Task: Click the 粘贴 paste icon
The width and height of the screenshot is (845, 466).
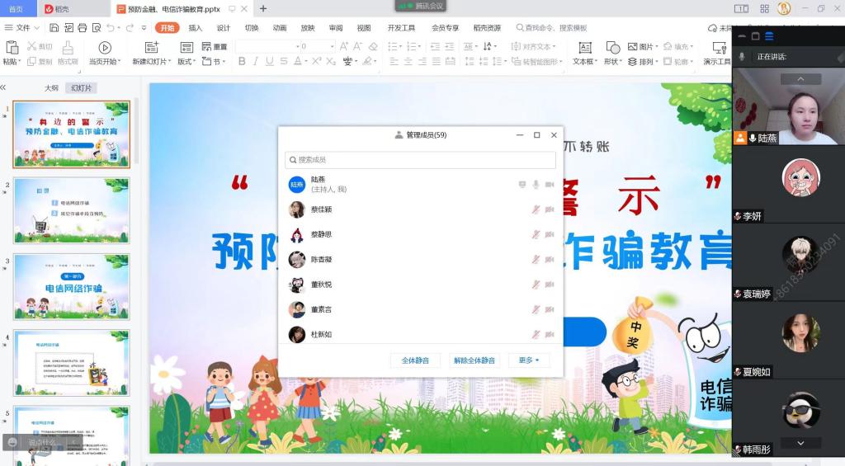Action: click(12, 47)
